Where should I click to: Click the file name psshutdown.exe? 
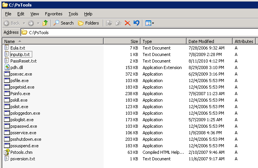point(26,139)
